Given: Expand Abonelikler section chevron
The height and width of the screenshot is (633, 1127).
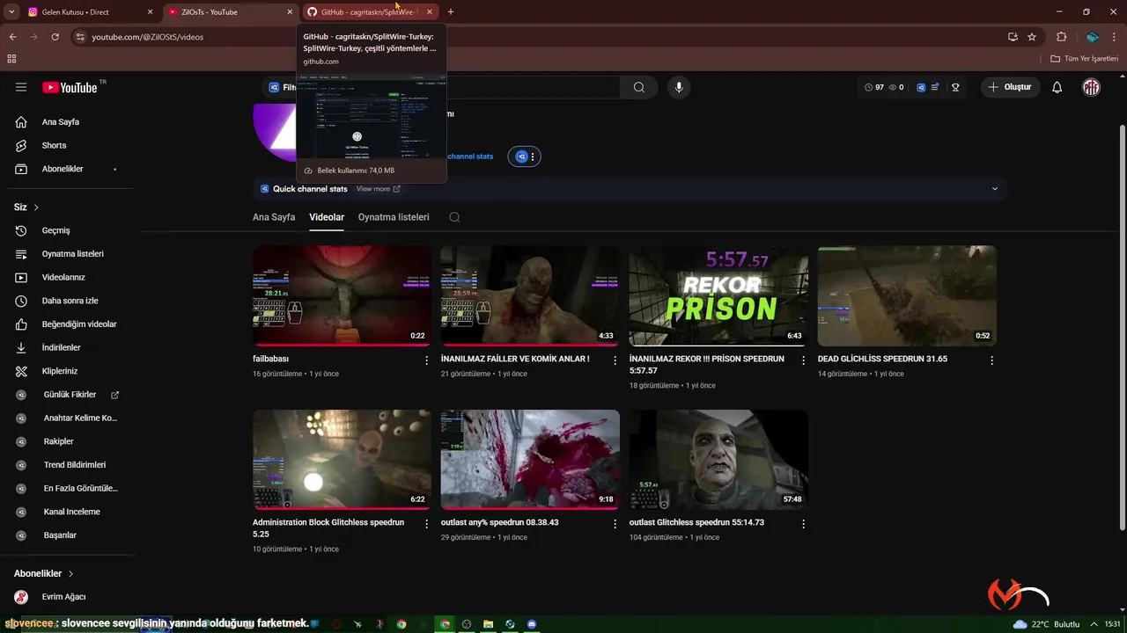Looking at the screenshot, I should click(71, 573).
